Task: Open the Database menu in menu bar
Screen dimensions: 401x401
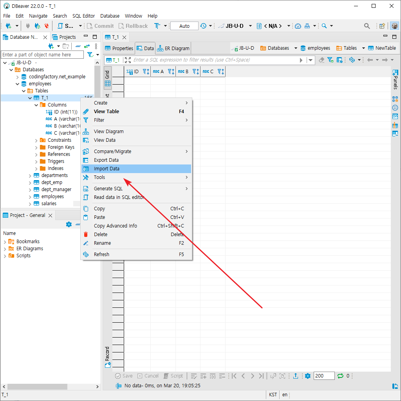Action: click(110, 16)
